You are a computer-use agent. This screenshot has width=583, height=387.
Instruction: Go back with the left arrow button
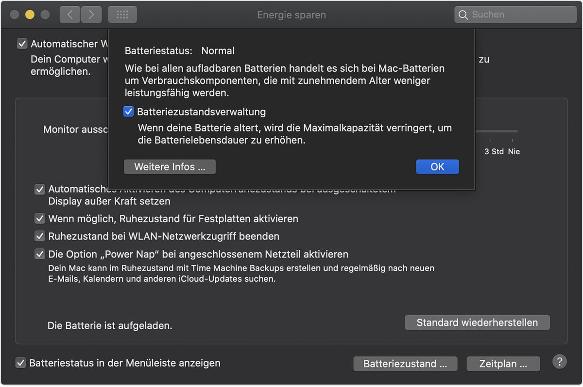(70, 15)
